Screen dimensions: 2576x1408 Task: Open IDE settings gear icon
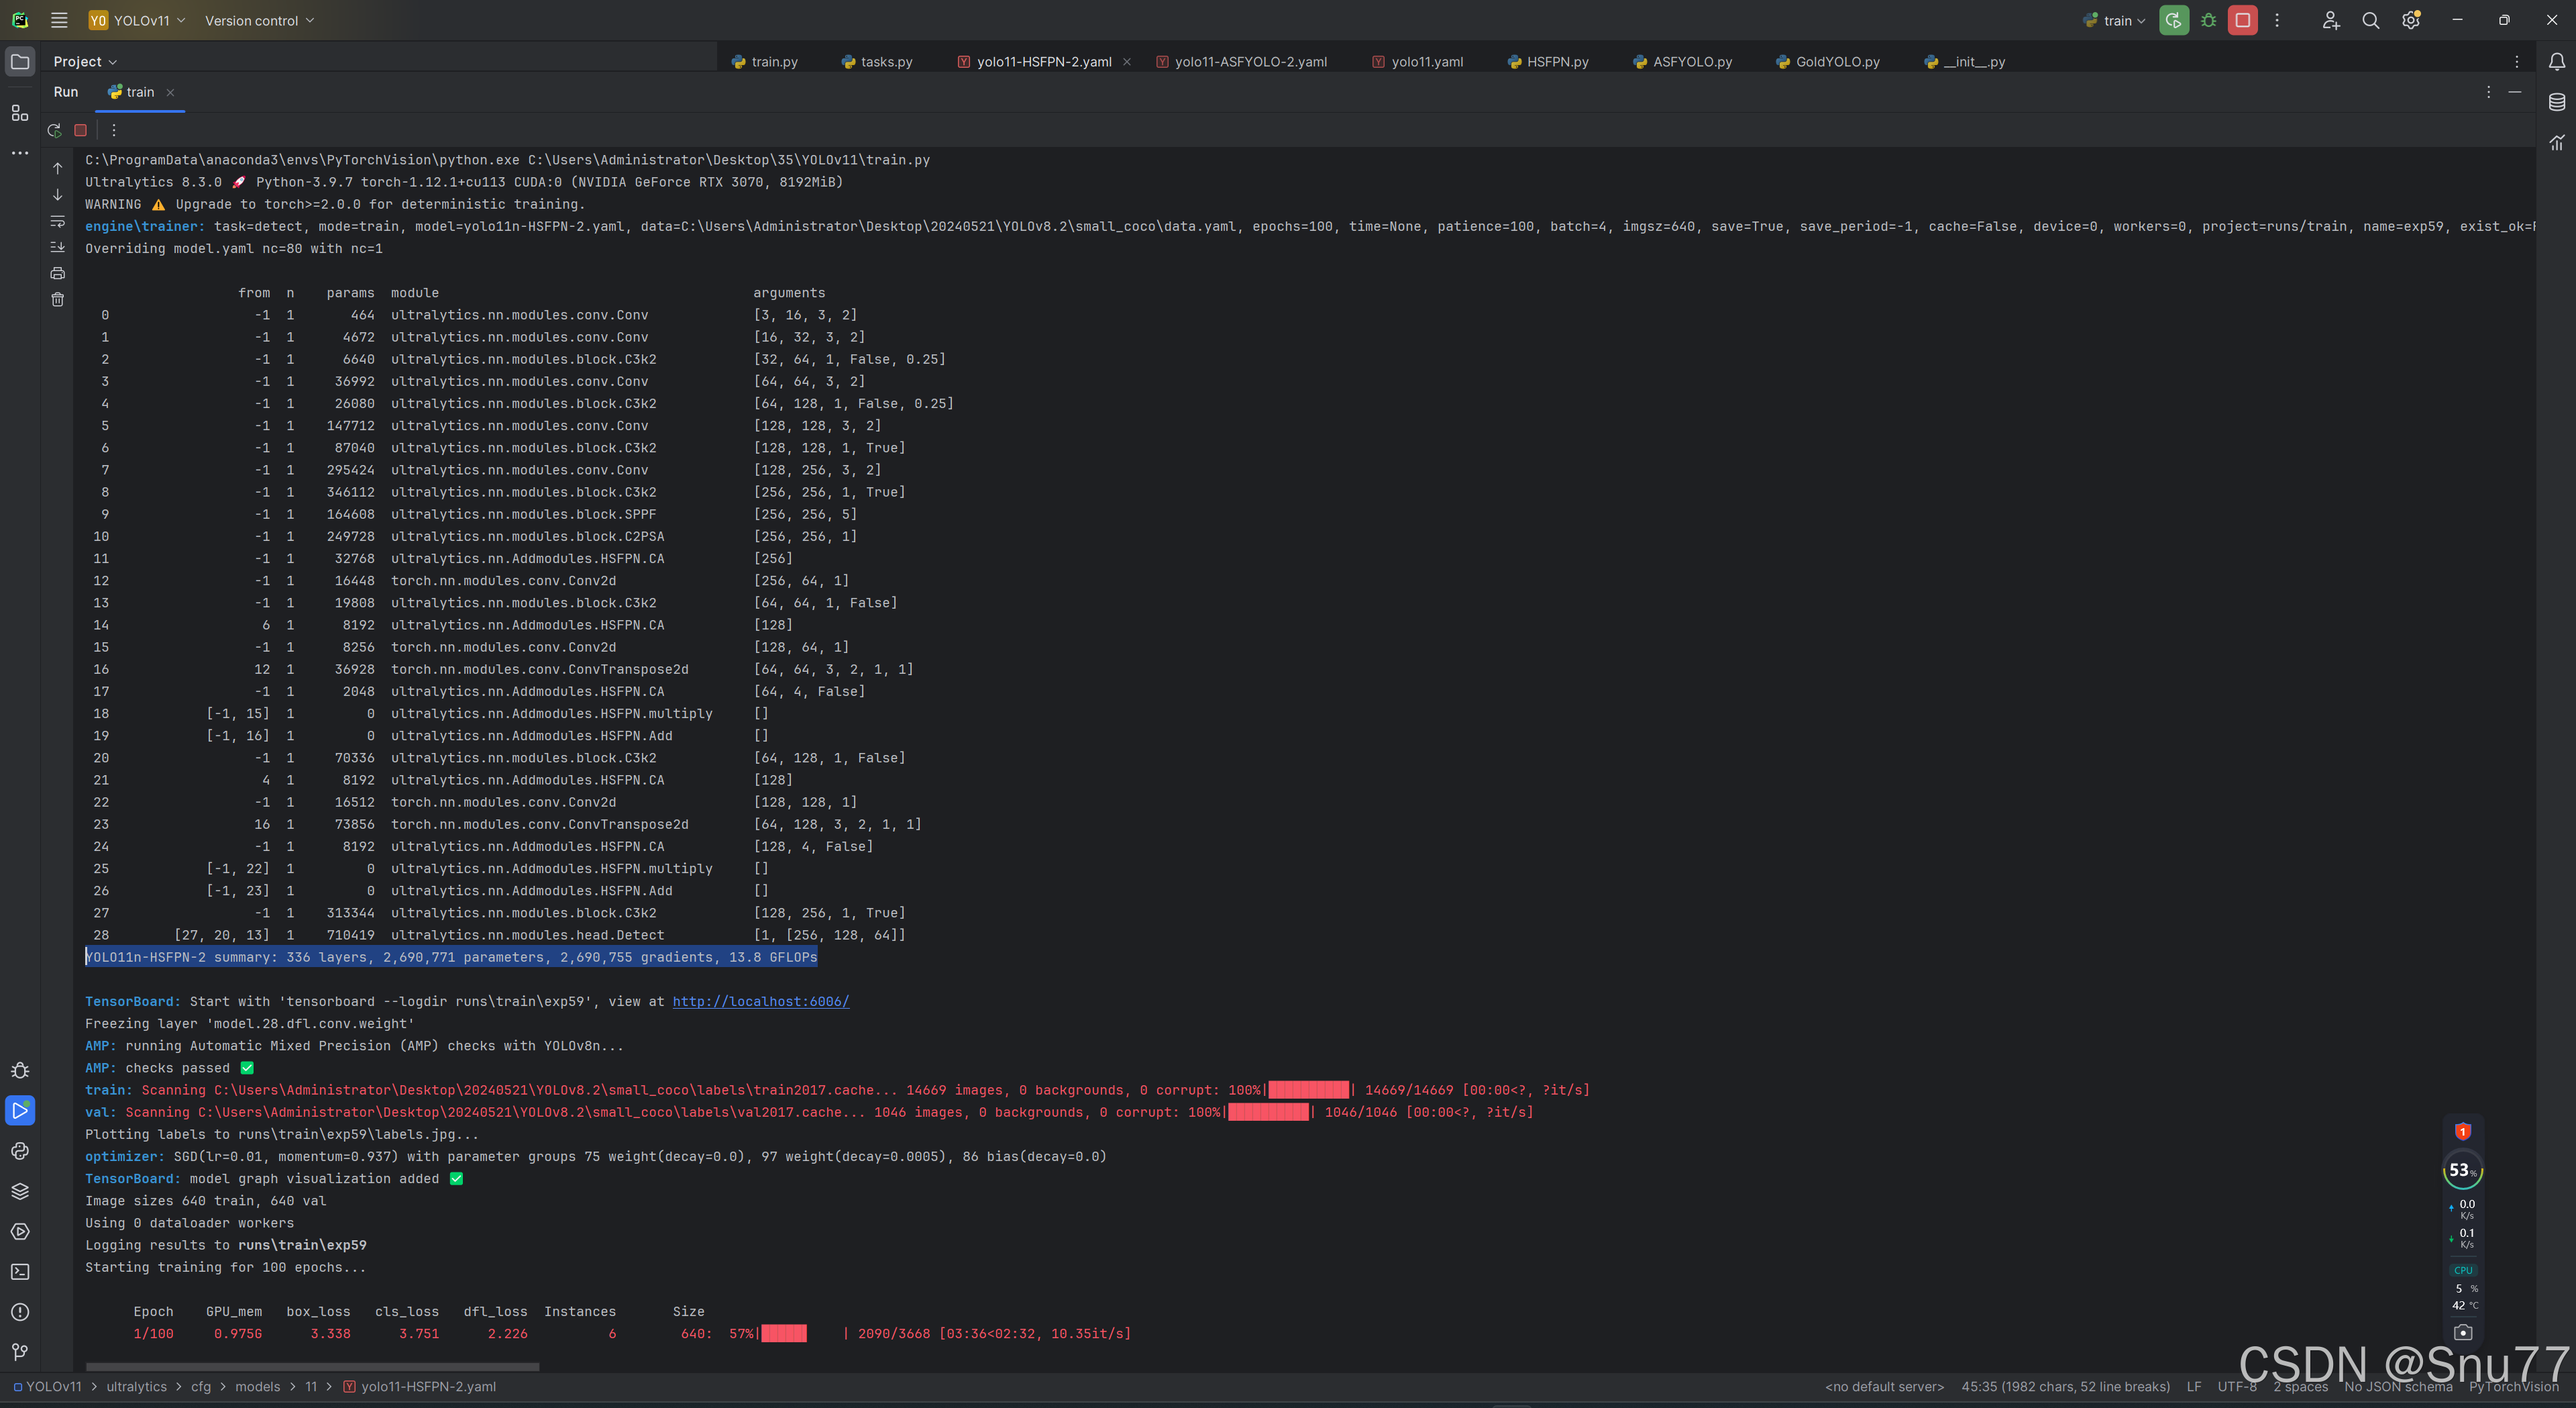point(2411,20)
